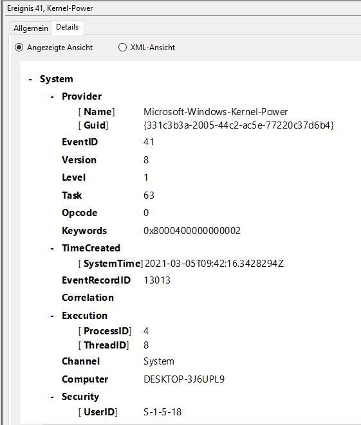The height and width of the screenshot is (425, 361).
Task: Click the Keywords label
Action: pyautogui.click(x=84, y=231)
